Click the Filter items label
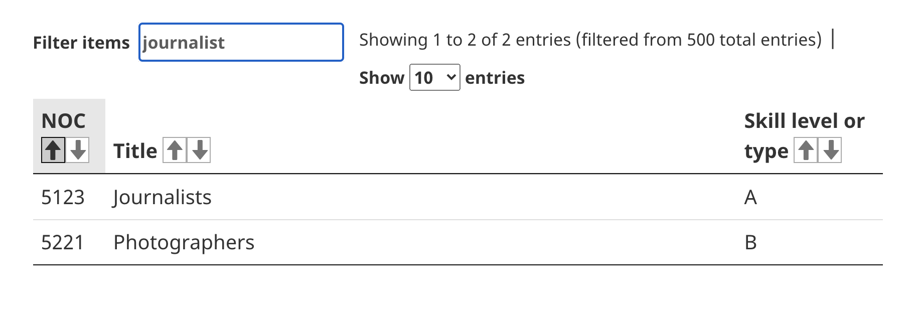919x309 pixels. [x=81, y=43]
